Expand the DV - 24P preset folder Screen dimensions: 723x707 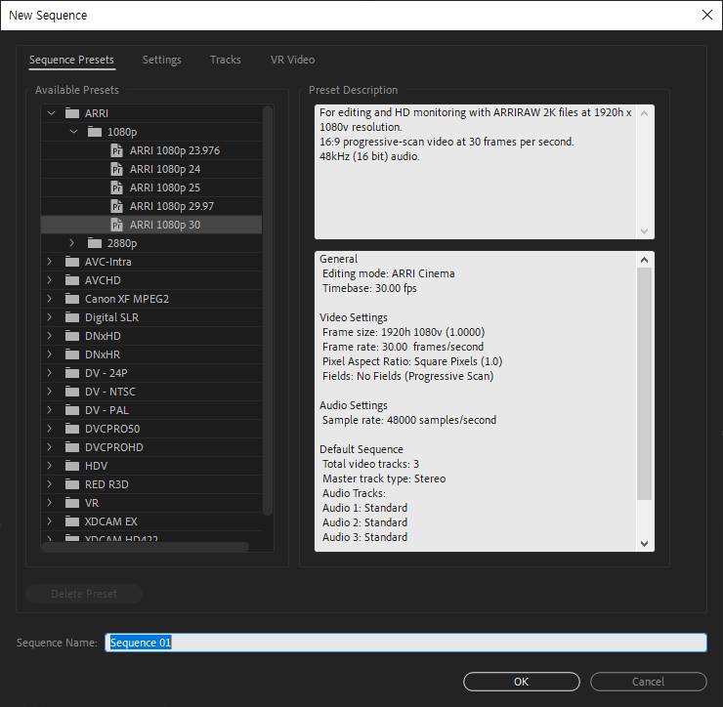(x=49, y=372)
